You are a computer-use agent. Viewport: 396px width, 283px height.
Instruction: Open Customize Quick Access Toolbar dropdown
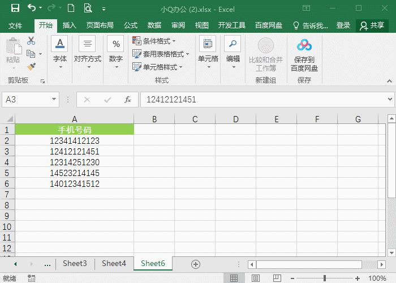pyautogui.click(x=104, y=9)
